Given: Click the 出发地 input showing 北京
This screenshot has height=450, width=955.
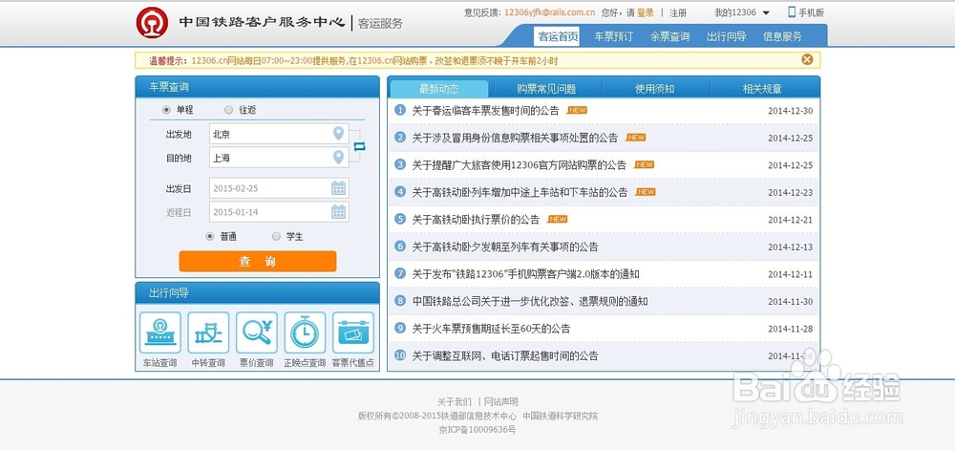Looking at the screenshot, I should (x=279, y=134).
